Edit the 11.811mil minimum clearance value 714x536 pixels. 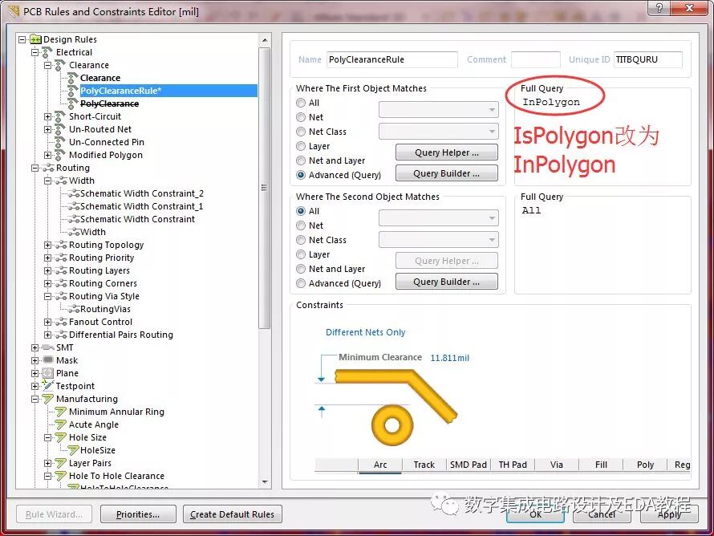click(x=450, y=358)
